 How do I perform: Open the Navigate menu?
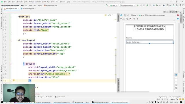point(19,2)
